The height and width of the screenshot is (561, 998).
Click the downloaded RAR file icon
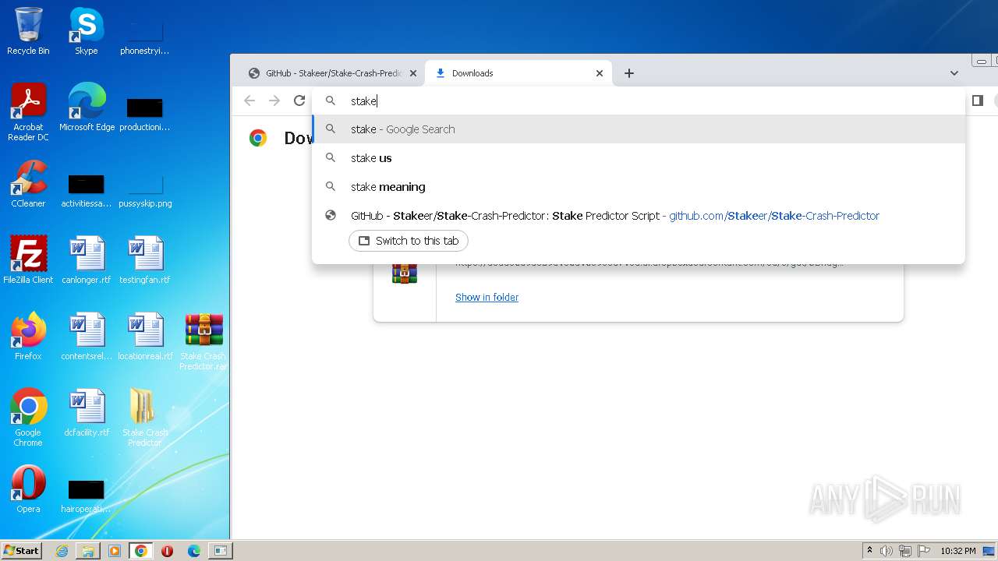[404, 273]
